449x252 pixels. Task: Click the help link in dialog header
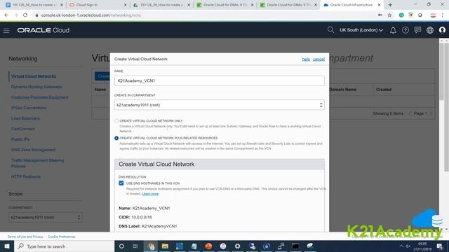tap(306, 59)
